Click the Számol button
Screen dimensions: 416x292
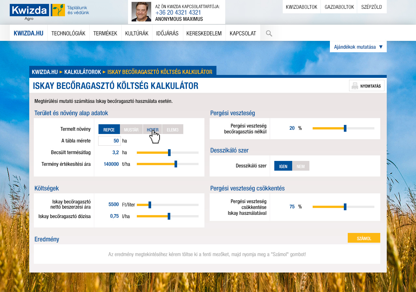364,238
